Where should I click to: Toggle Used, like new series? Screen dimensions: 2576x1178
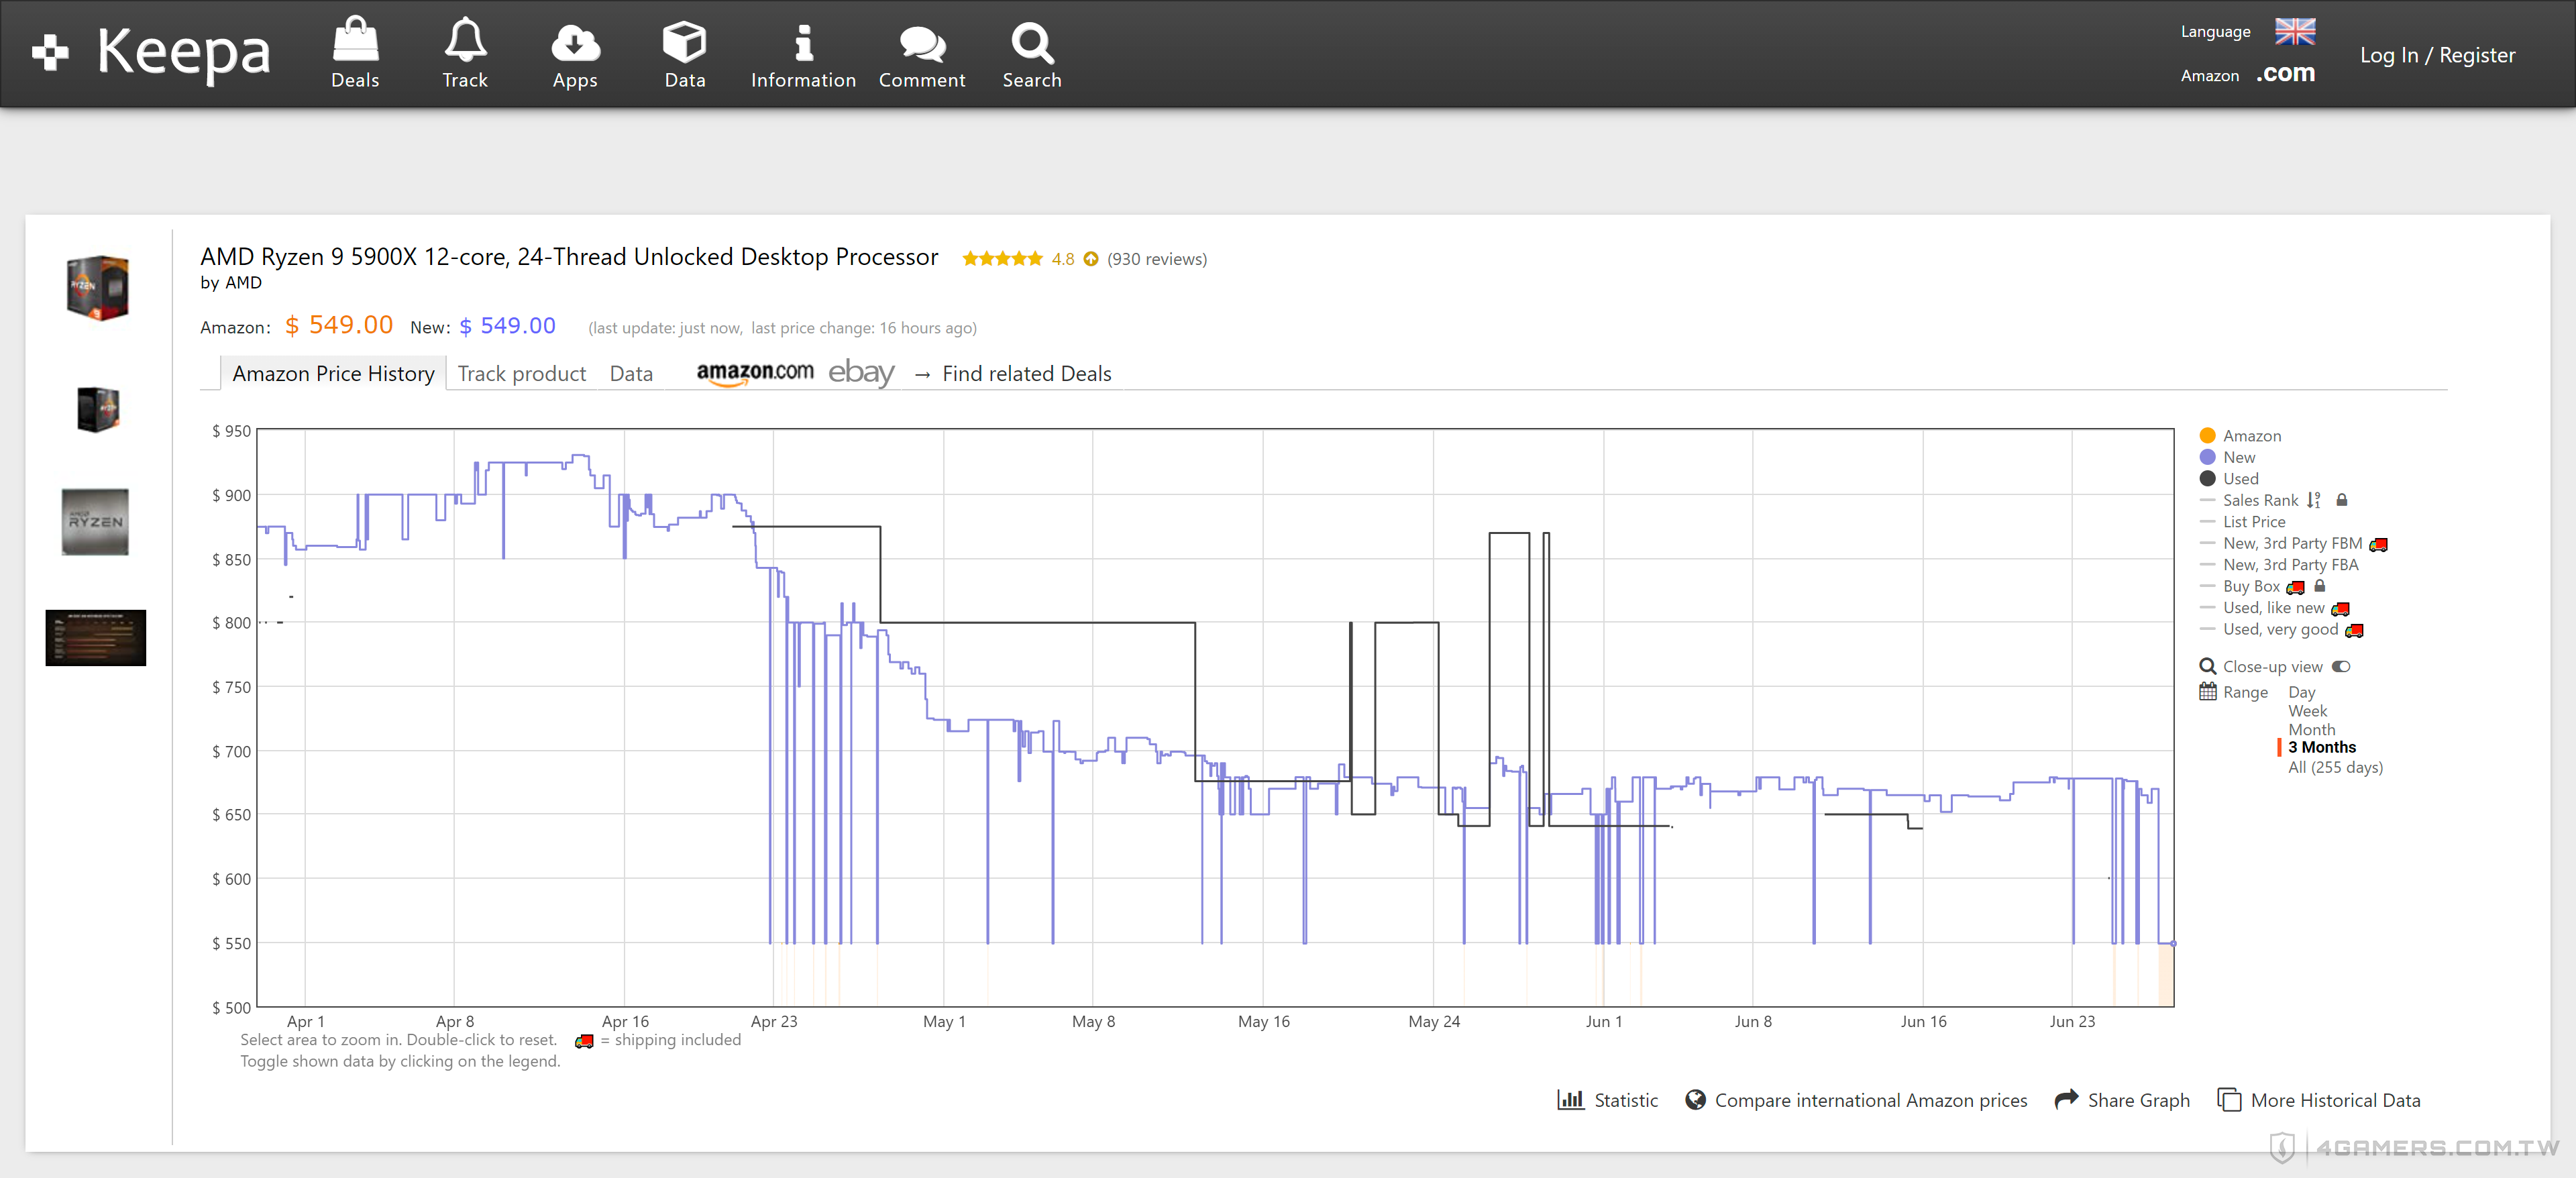pyautogui.click(x=2262, y=607)
